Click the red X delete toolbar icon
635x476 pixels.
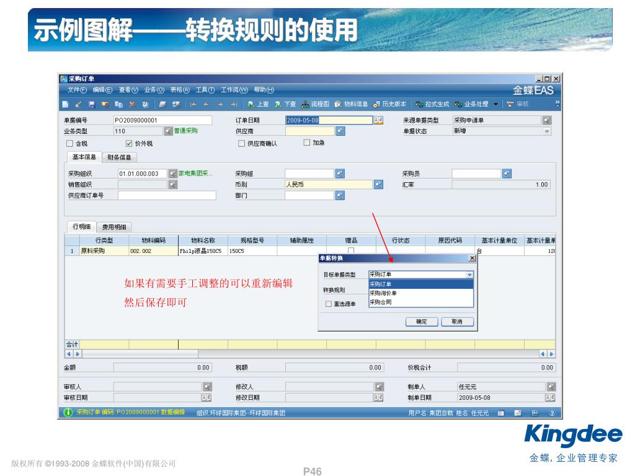pyautogui.click(x=132, y=104)
